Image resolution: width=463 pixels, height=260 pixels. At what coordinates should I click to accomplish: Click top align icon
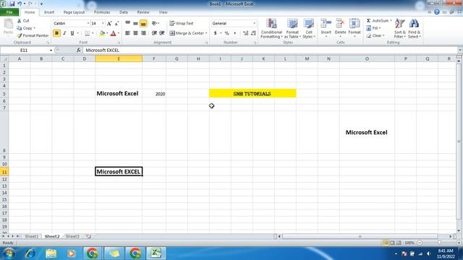(127, 23)
